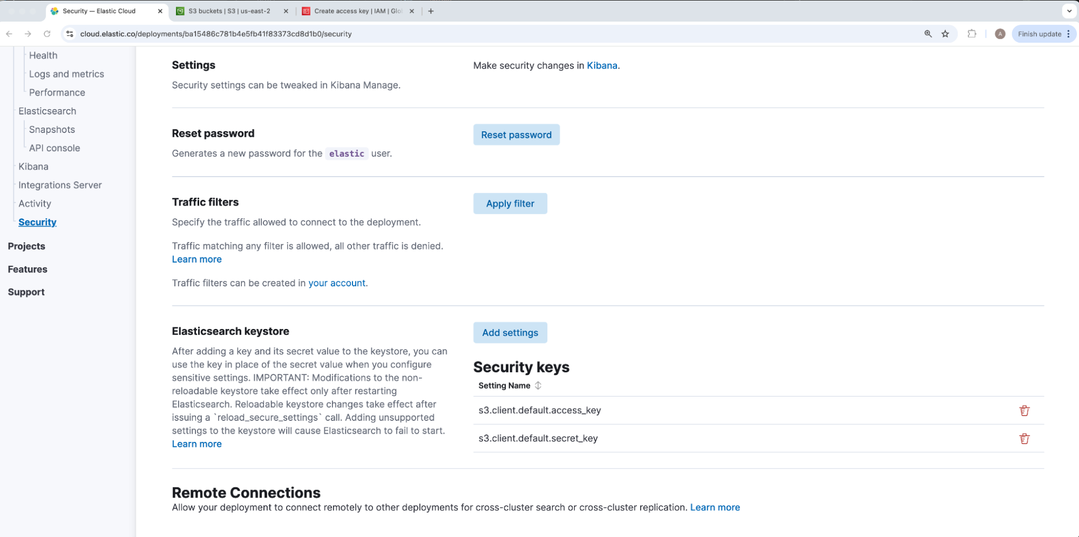Sort the Setting Name column
The image size is (1079, 537).
(538, 386)
